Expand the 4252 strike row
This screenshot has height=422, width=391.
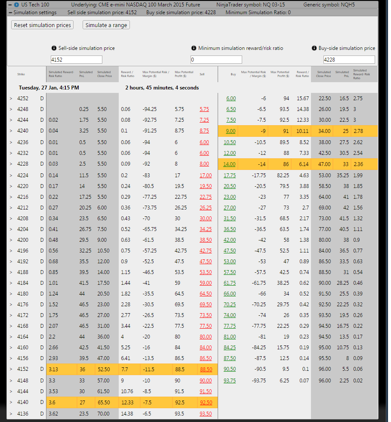pyautogui.click(x=11, y=99)
